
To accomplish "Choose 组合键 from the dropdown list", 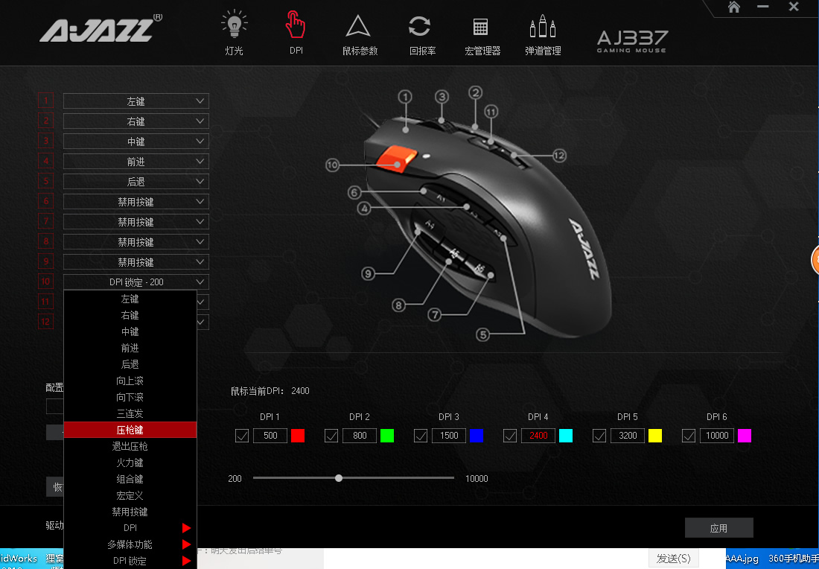I will 130,479.
